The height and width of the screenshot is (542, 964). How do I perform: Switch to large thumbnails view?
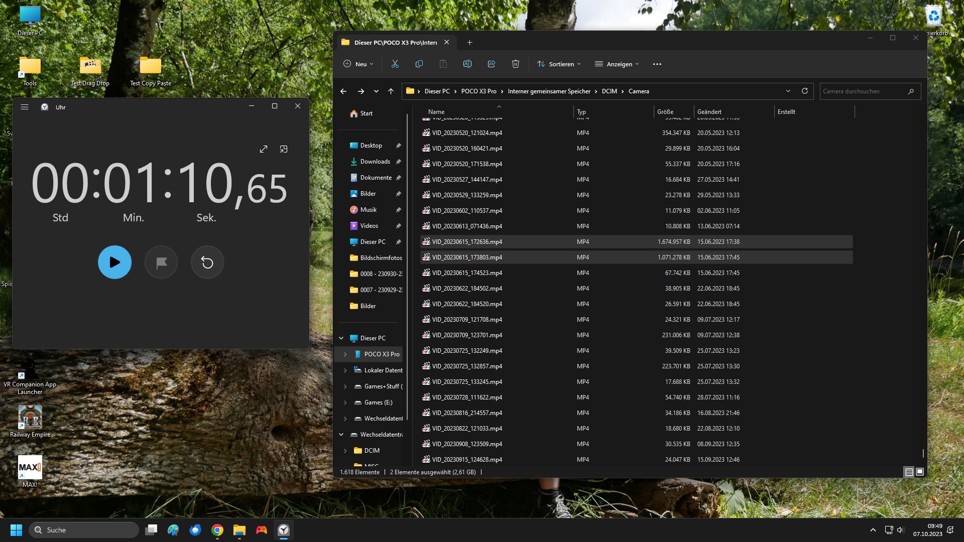tap(920, 472)
